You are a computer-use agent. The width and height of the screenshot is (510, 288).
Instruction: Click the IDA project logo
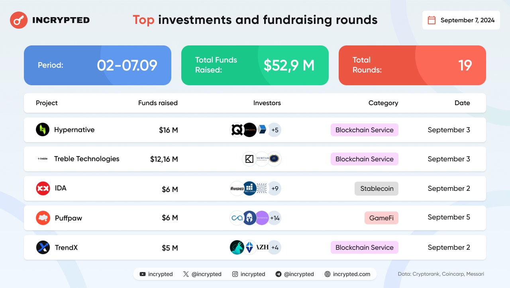tap(43, 188)
